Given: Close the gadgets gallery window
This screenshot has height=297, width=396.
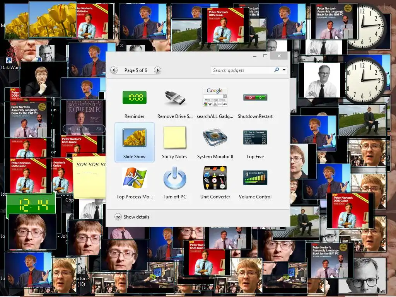Looking at the screenshot, I should (x=279, y=56).
